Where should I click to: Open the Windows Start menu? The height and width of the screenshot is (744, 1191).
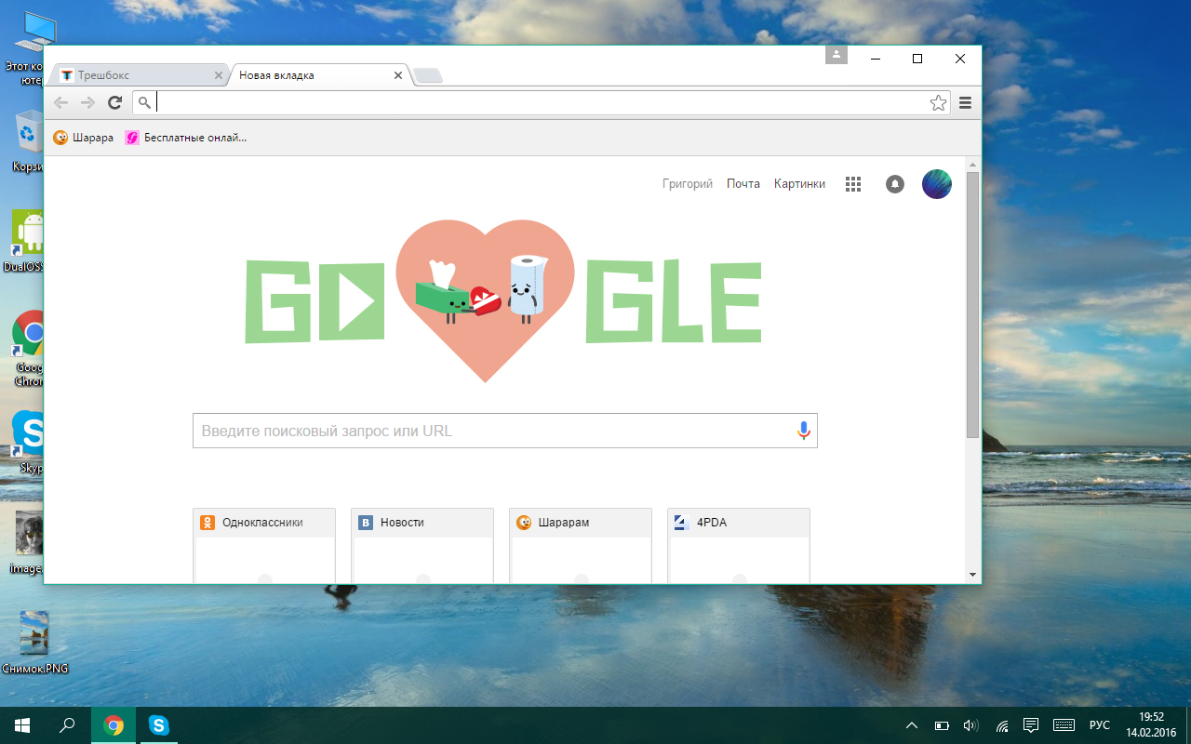pos(22,725)
